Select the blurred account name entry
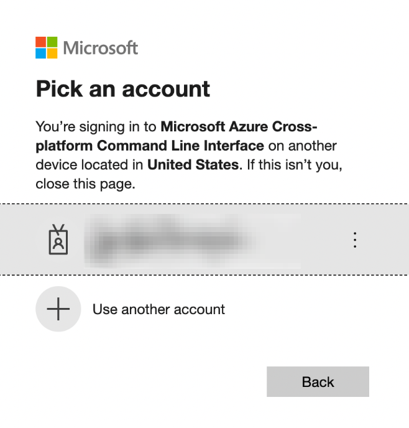Screen dimensions: 409x428 click(192, 241)
